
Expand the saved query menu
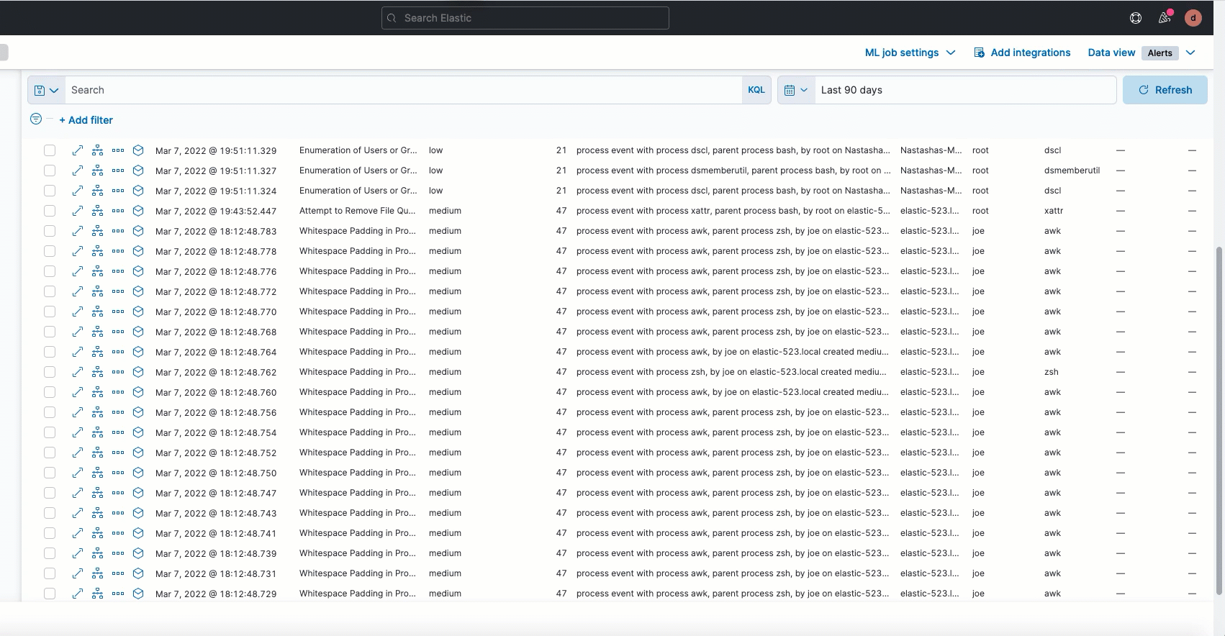pos(46,90)
